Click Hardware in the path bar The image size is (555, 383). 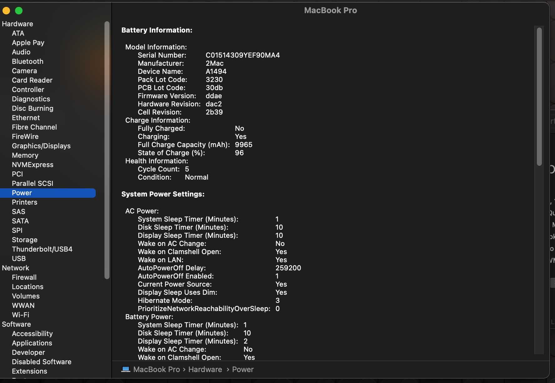(205, 370)
